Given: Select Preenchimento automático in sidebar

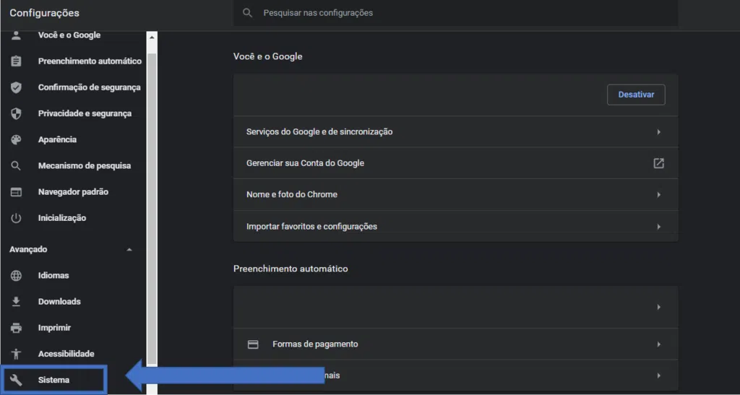Looking at the screenshot, I should pos(90,61).
